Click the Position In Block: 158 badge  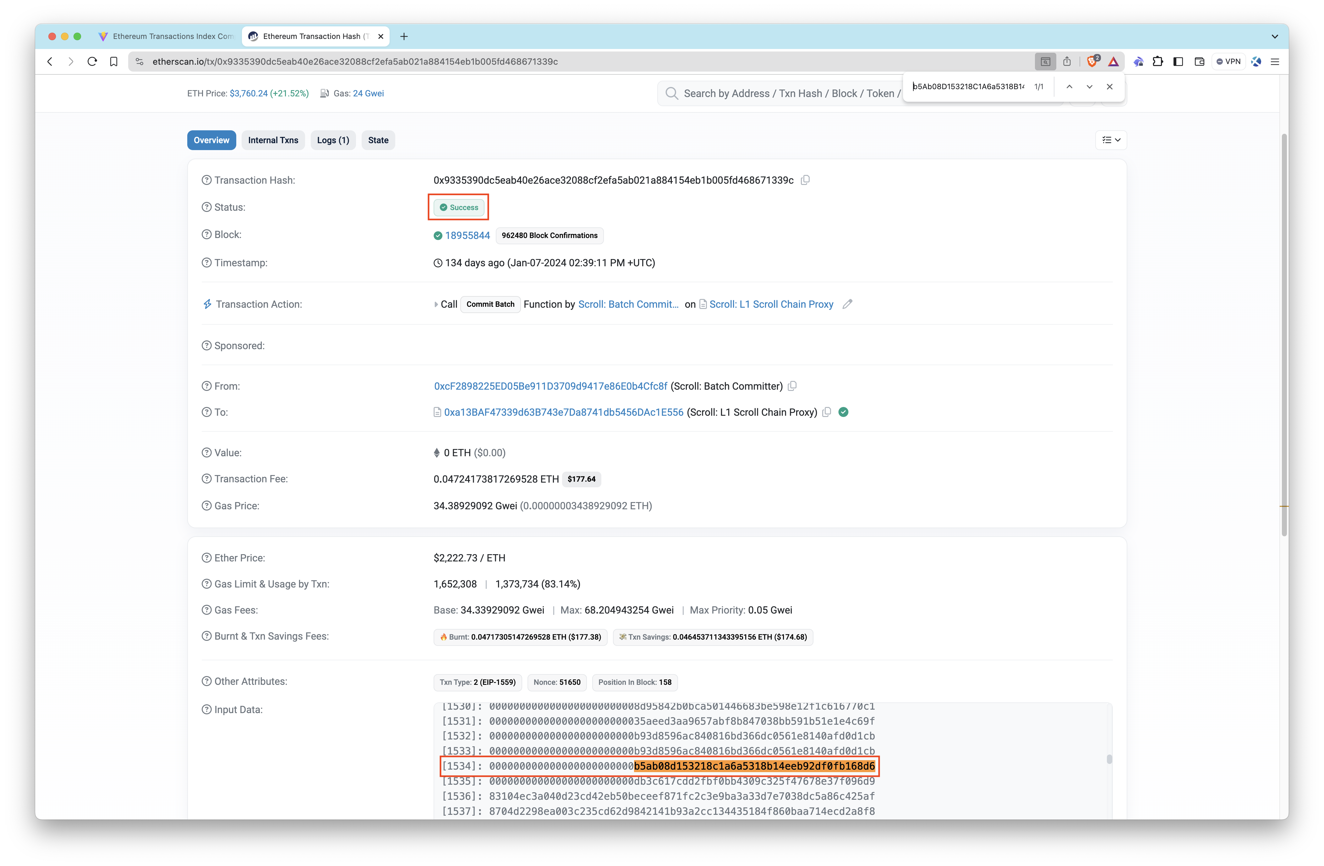tap(635, 682)
